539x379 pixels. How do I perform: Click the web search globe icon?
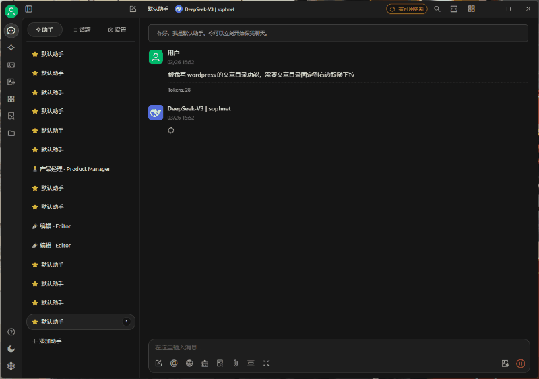click(189, 364)
